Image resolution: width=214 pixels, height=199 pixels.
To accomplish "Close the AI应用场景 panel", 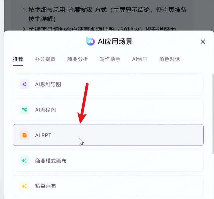I will (203, 41).
